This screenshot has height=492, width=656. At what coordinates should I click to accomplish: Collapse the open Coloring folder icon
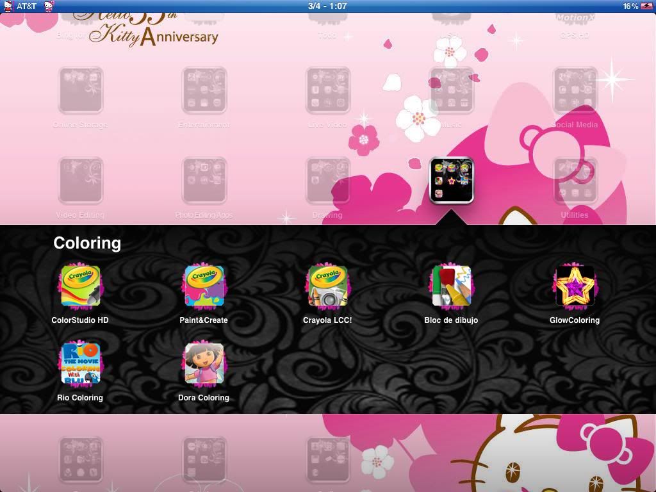pyautogui.click(x=452, y=180)
